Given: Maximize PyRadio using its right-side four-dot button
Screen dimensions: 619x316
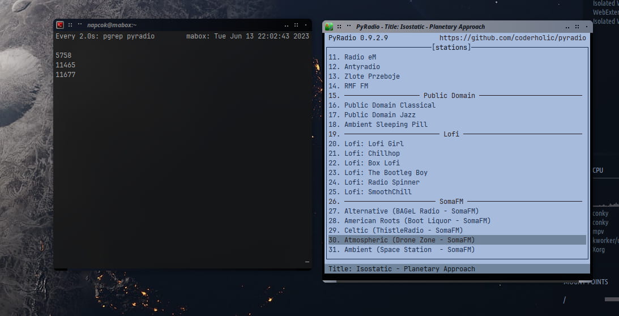Looking at the screenshot, I should 577,27.
